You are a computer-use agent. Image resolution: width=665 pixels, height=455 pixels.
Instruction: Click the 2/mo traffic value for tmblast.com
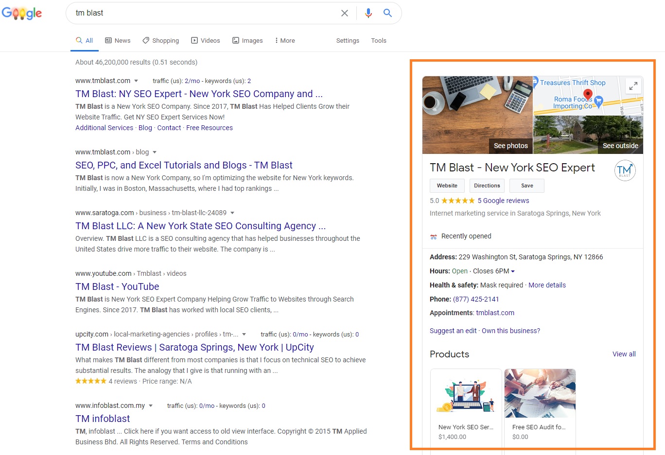pyautogui.click(x=192, y=81)
